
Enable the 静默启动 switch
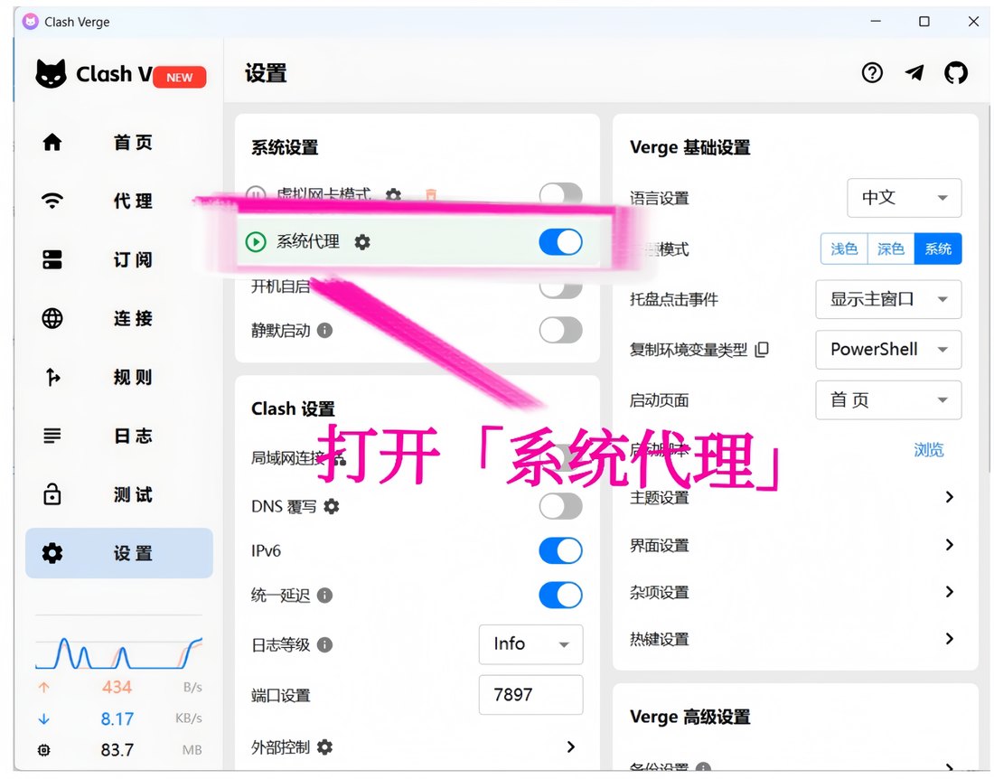point(560,330)
